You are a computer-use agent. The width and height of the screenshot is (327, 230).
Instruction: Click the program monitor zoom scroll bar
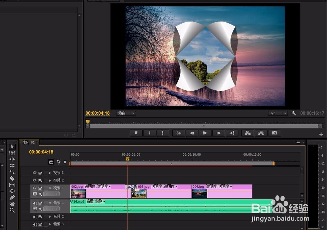point(204,126)
